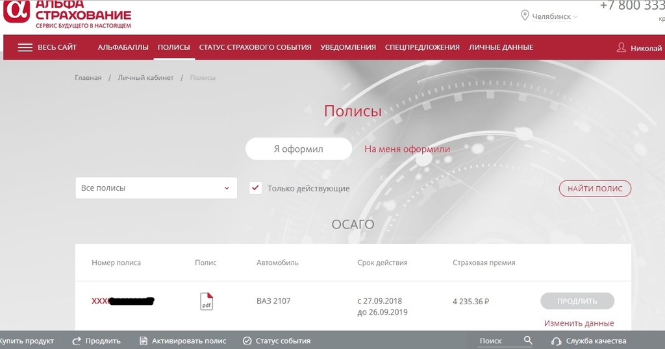The height and width of the screenshot is (349, 665).
Task: Click the Полис column header
Action: pyautogui.click(x=206, y=263)
